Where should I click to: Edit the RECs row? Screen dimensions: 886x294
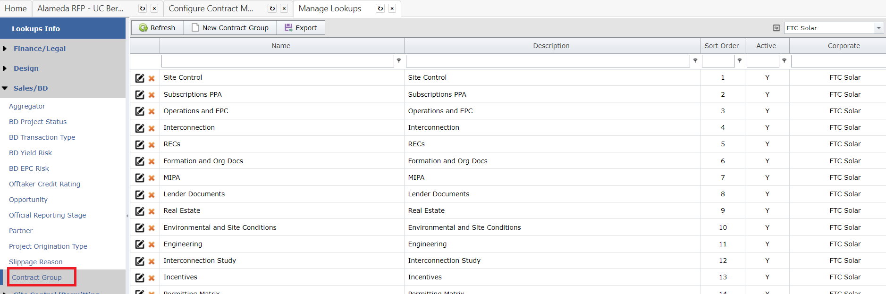pos(140,144)
